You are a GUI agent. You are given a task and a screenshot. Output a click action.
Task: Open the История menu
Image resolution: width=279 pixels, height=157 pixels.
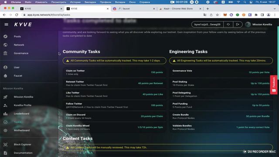click(x=75, y=2)
